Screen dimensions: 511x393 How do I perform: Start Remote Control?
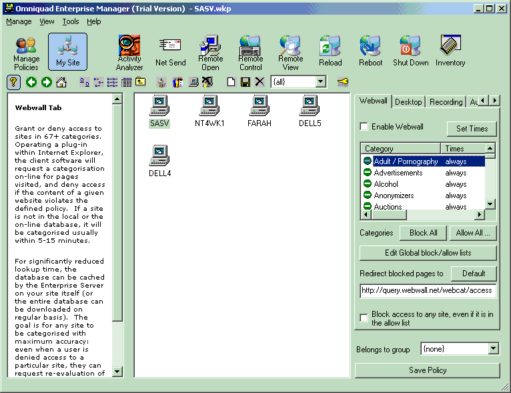[251, 53]
